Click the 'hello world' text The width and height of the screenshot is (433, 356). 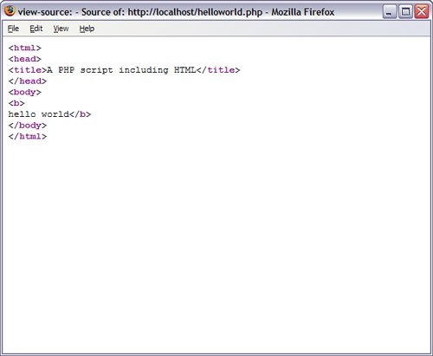tap(39, 114)
